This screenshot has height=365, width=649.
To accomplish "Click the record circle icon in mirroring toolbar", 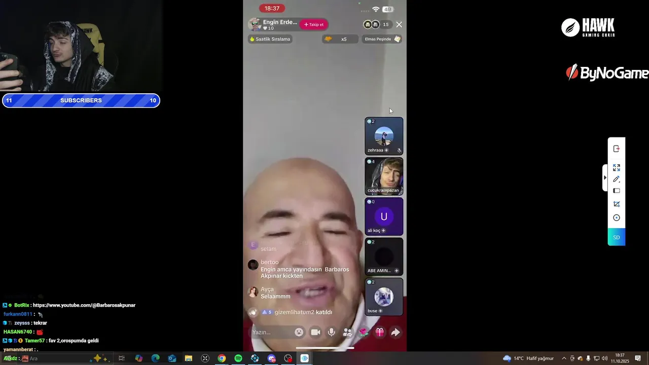I will (x=617, y=217).
